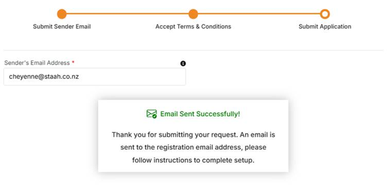Screen dimensions: 387x185
Task: Click the "sent to the registration email address" line
Action: pos(193,147)
